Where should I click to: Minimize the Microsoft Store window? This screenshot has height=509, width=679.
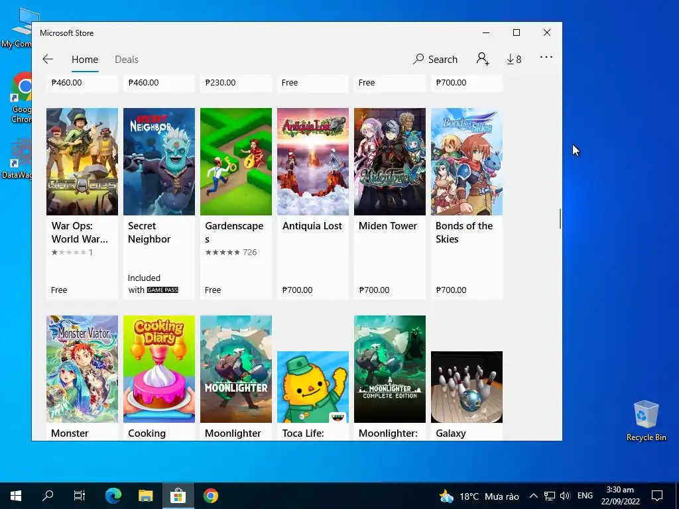click(486, 32)
